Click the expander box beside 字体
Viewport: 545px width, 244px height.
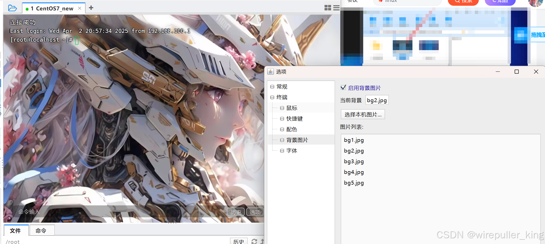point(282,151)
